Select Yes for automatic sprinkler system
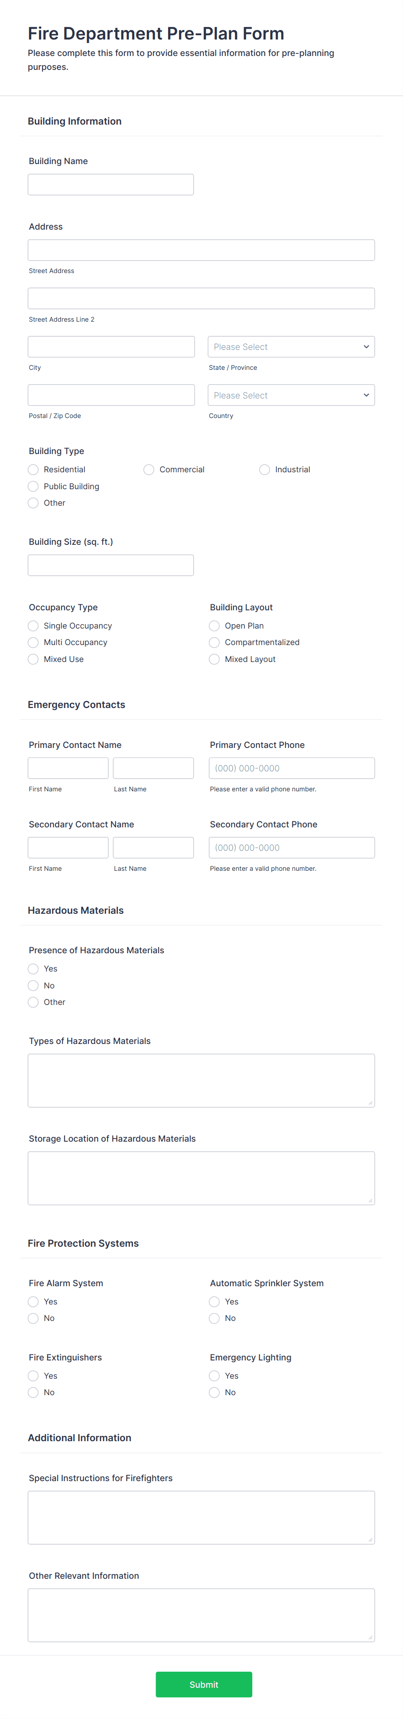The image size is (403, 1719). coord(214,1301)
